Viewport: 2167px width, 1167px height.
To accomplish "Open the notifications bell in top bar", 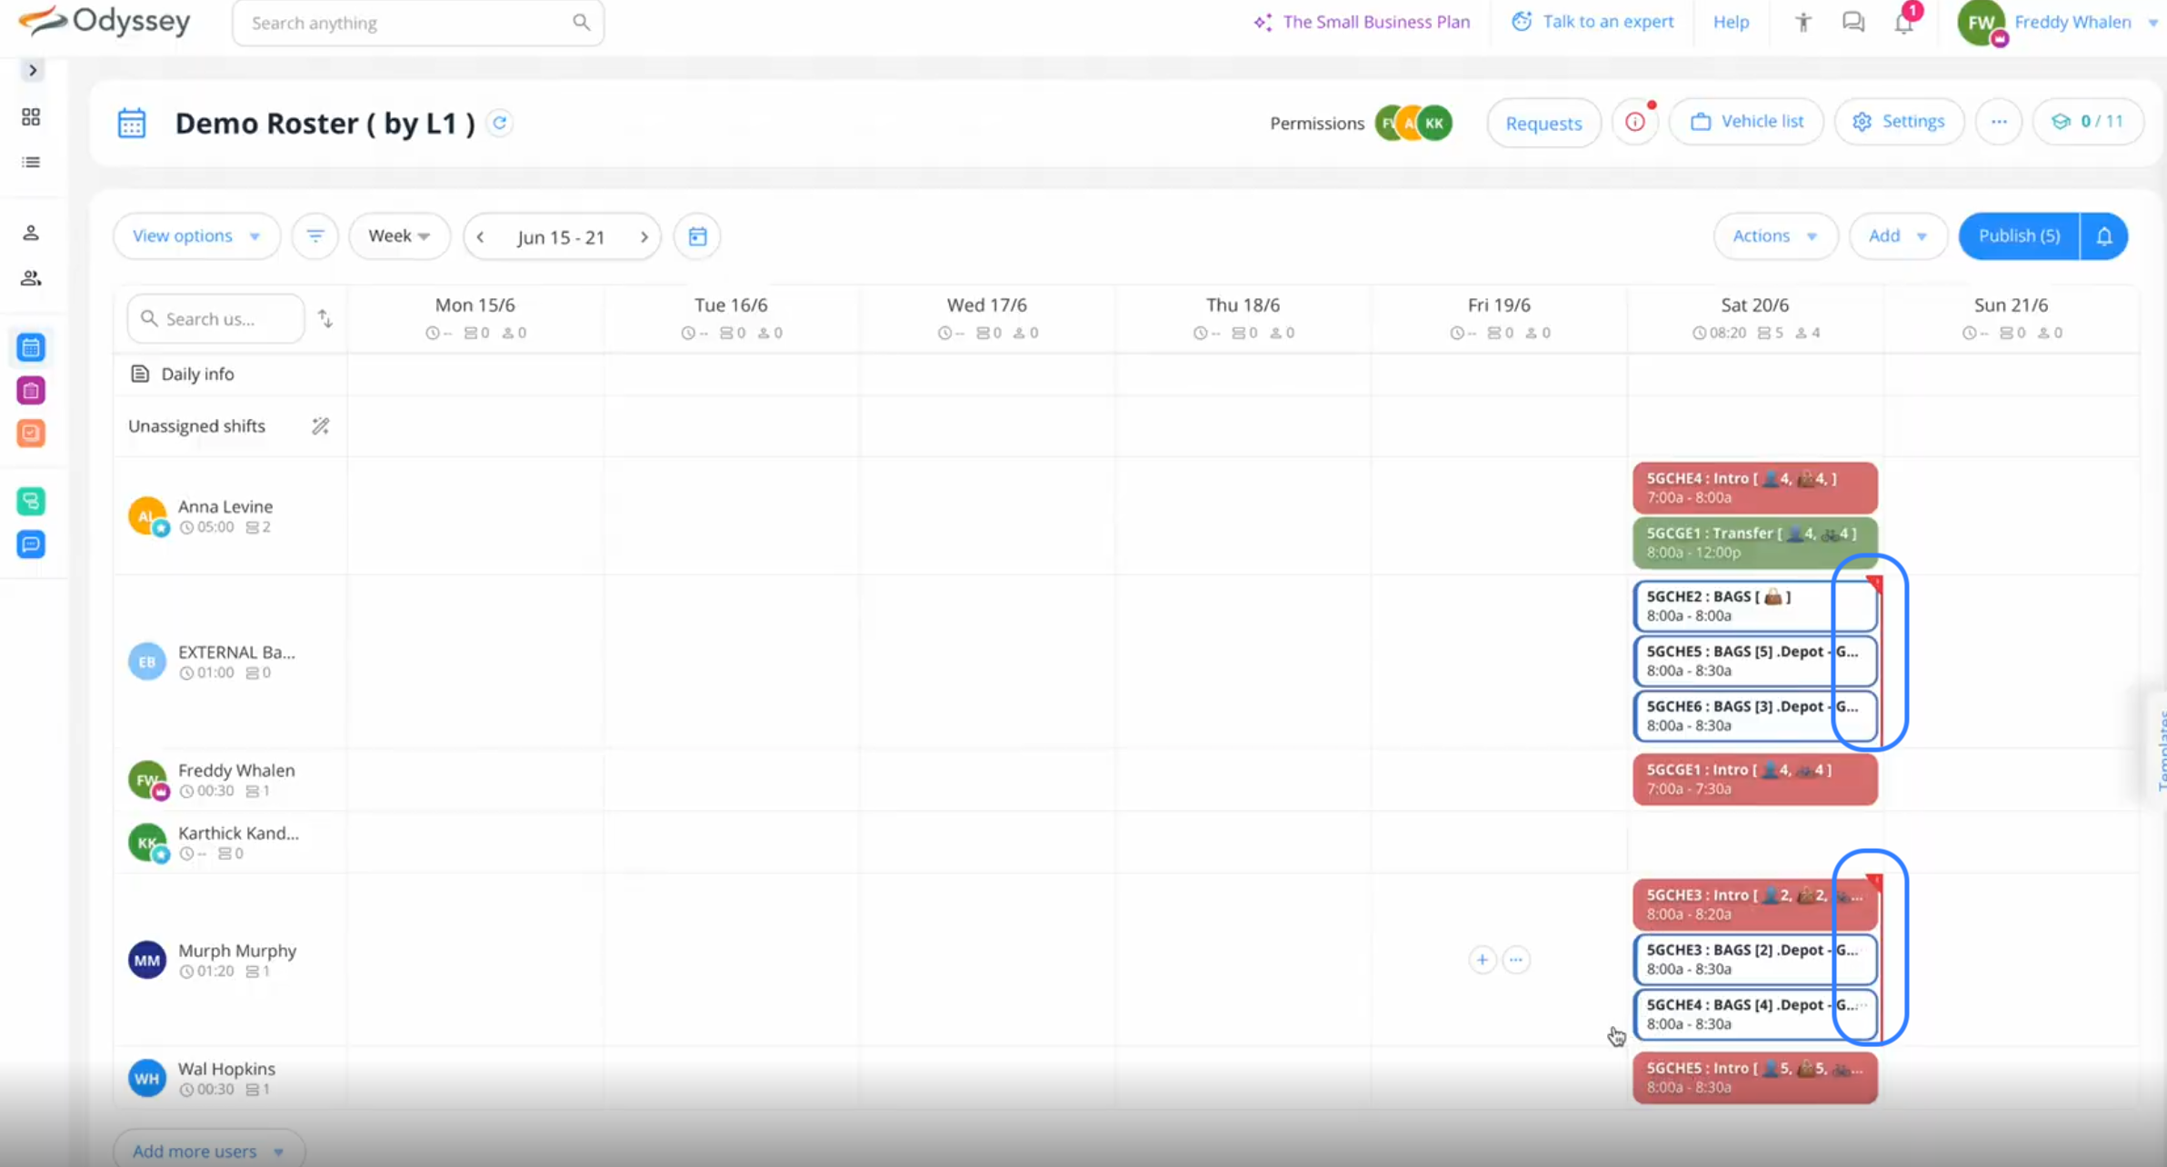I will pos(1903,23).
